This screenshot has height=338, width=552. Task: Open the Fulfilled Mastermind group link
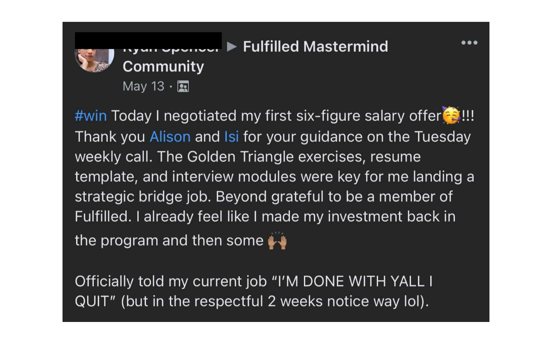(315, 47)
